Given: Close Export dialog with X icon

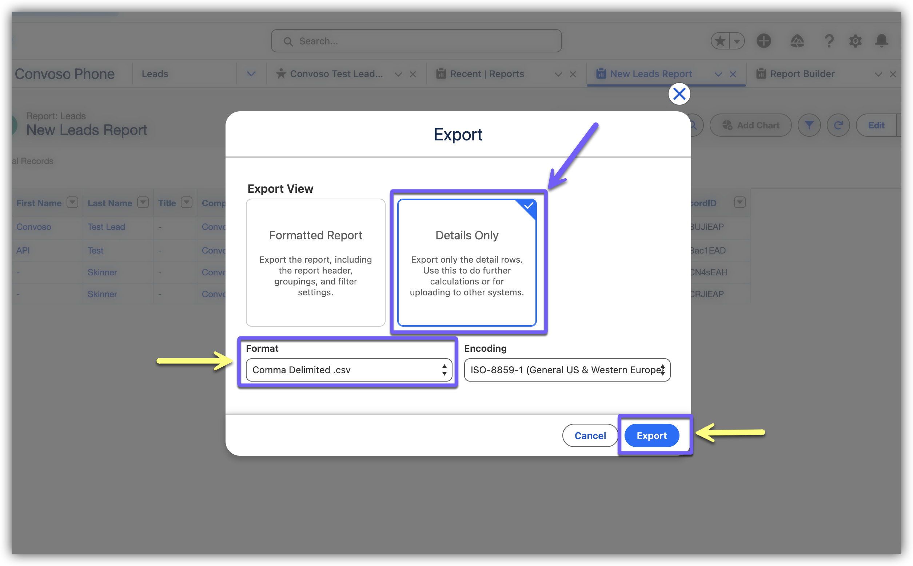Looking at the screenshot, I should 679,94.
